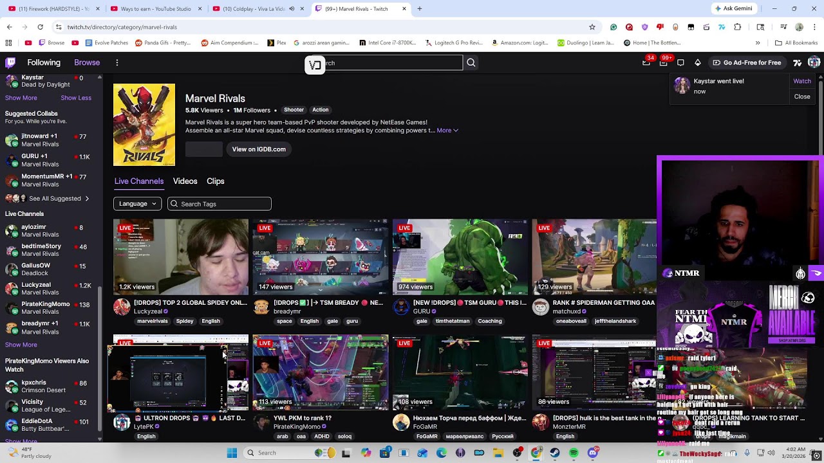Open File Explorer from the taskbar
Screen dimensions: 824x463
(498, 453)
